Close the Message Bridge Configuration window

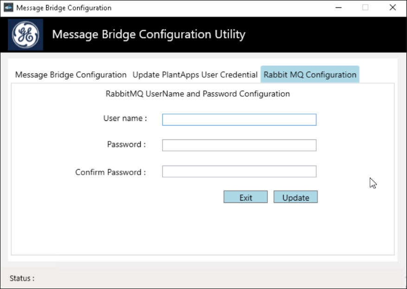(393, 7)
